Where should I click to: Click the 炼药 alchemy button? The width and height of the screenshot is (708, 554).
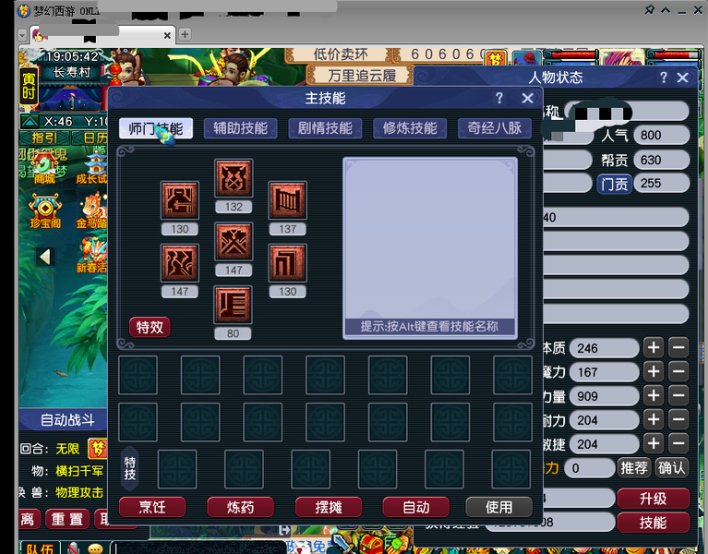coord(240,507)
